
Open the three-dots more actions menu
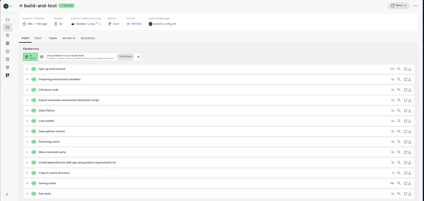[416, 5]
